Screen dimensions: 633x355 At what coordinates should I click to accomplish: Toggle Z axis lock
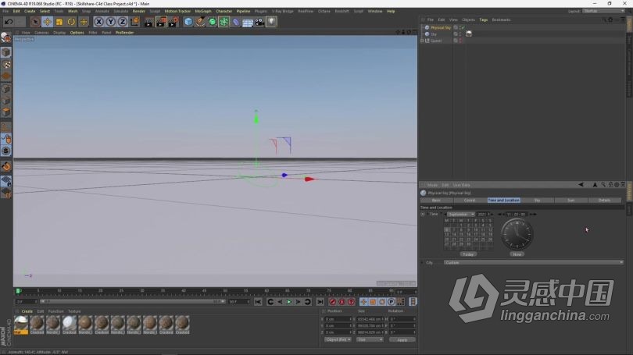coord(123,22)
